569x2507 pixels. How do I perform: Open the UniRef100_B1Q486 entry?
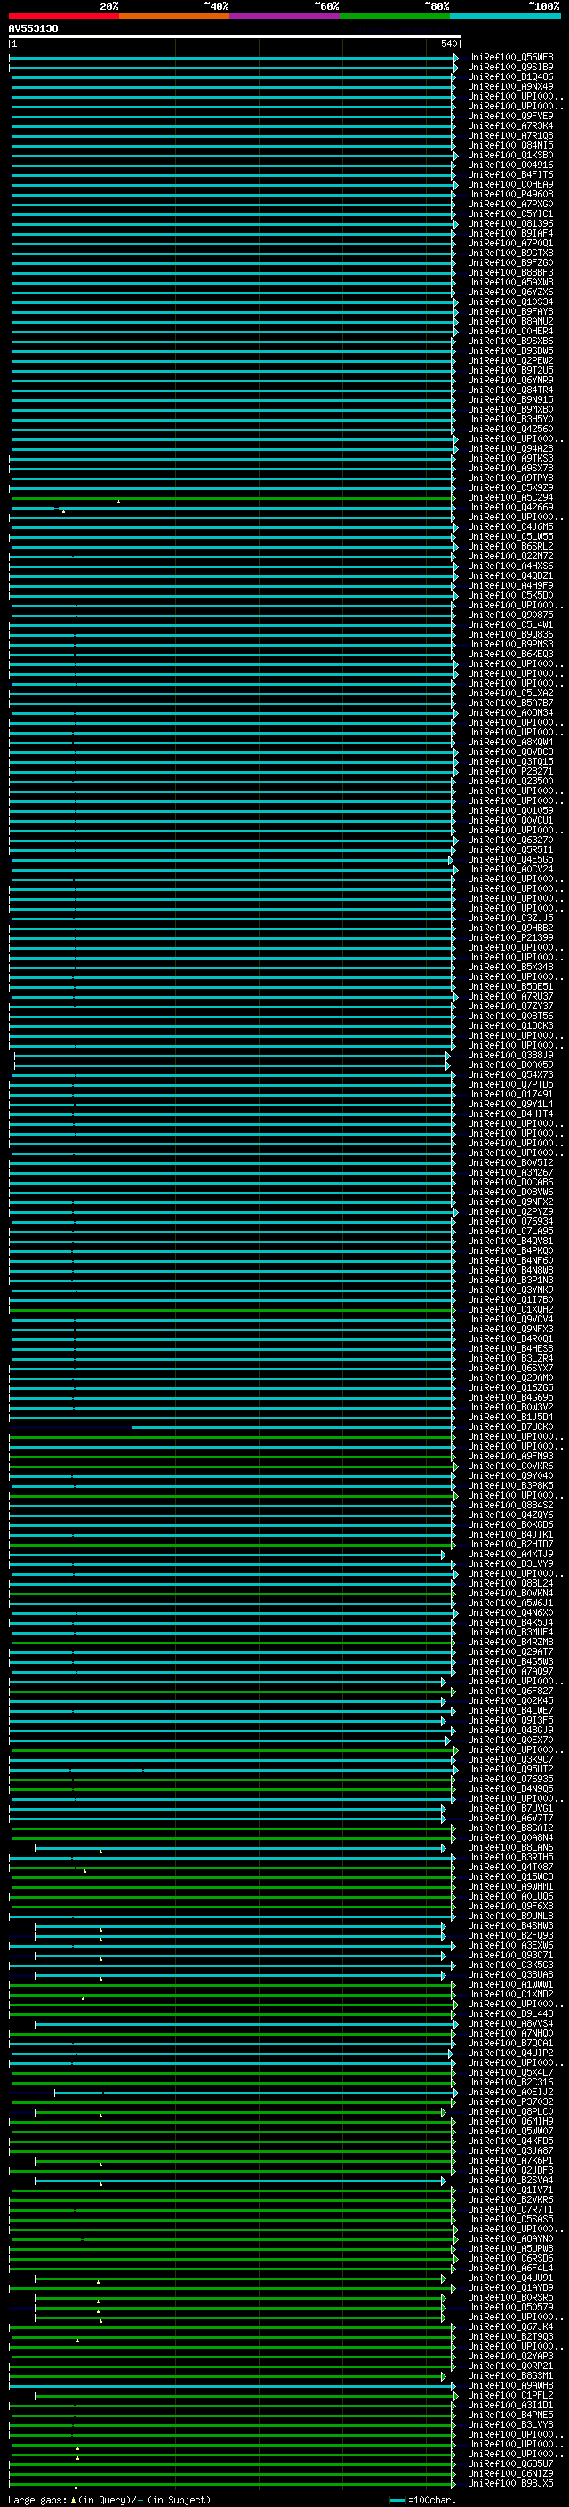pyautogui.click(x=510, y=76)
